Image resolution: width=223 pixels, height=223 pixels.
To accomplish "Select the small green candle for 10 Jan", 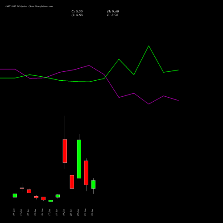I will coord(15,195).
